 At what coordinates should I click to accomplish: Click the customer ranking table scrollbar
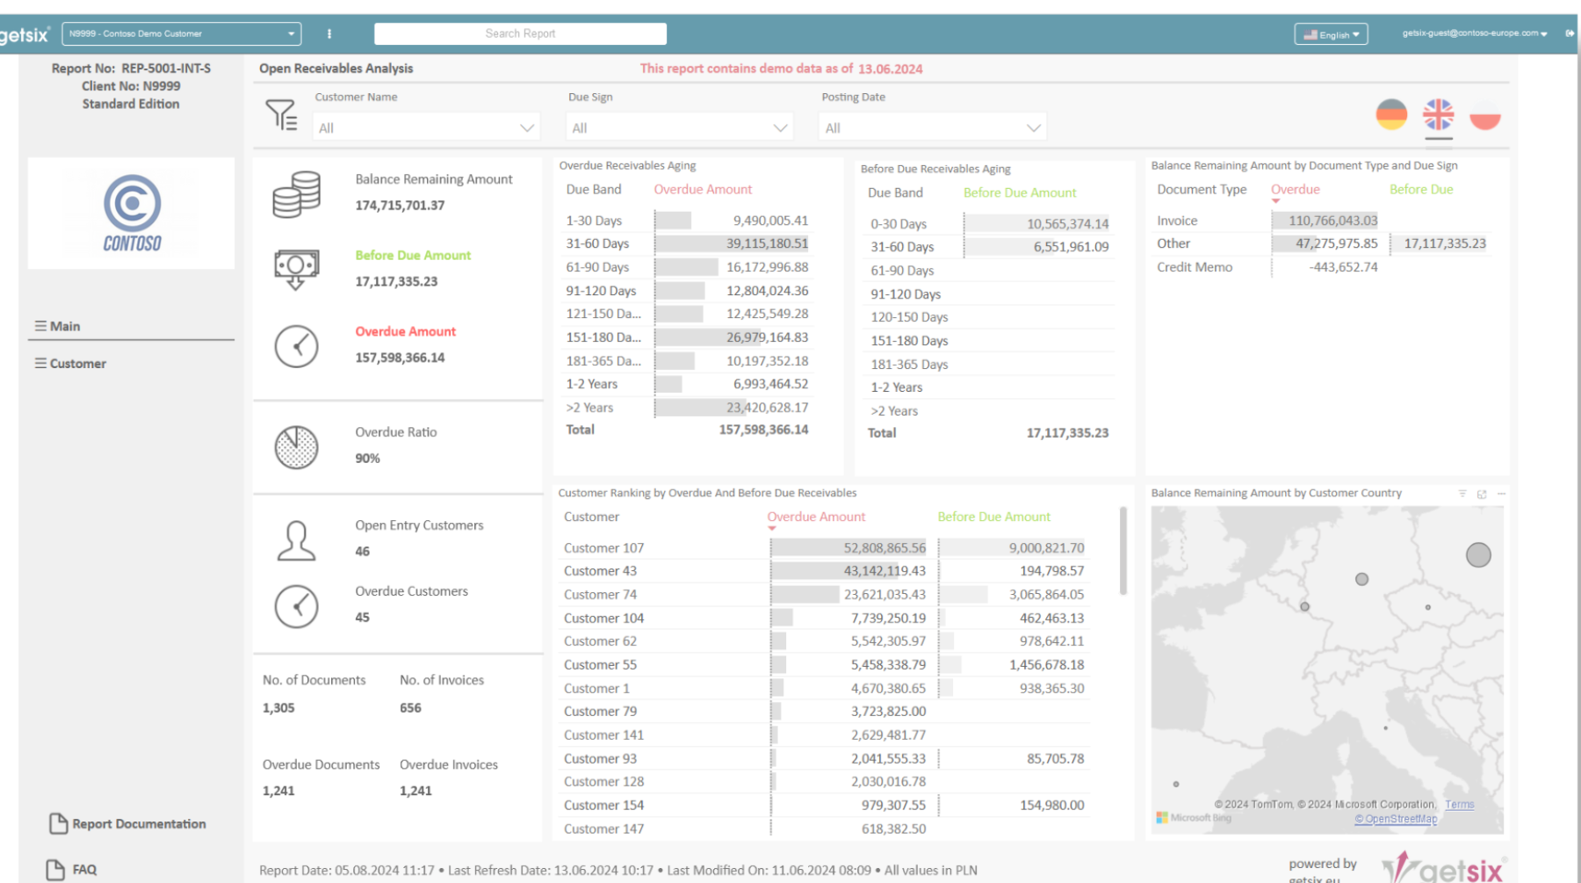coord(1123,552)
